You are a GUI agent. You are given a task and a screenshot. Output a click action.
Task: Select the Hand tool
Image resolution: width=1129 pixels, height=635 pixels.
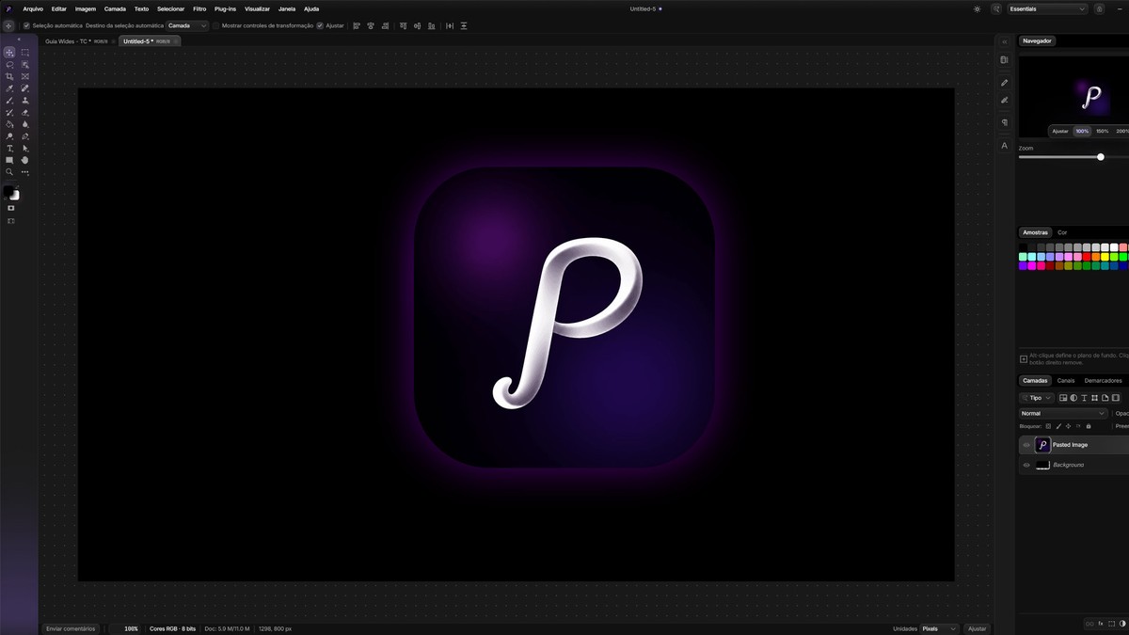(25, 160)
